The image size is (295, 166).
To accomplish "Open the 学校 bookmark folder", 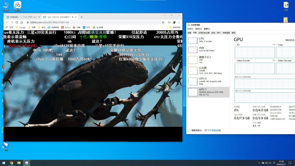I will [42, 27].
